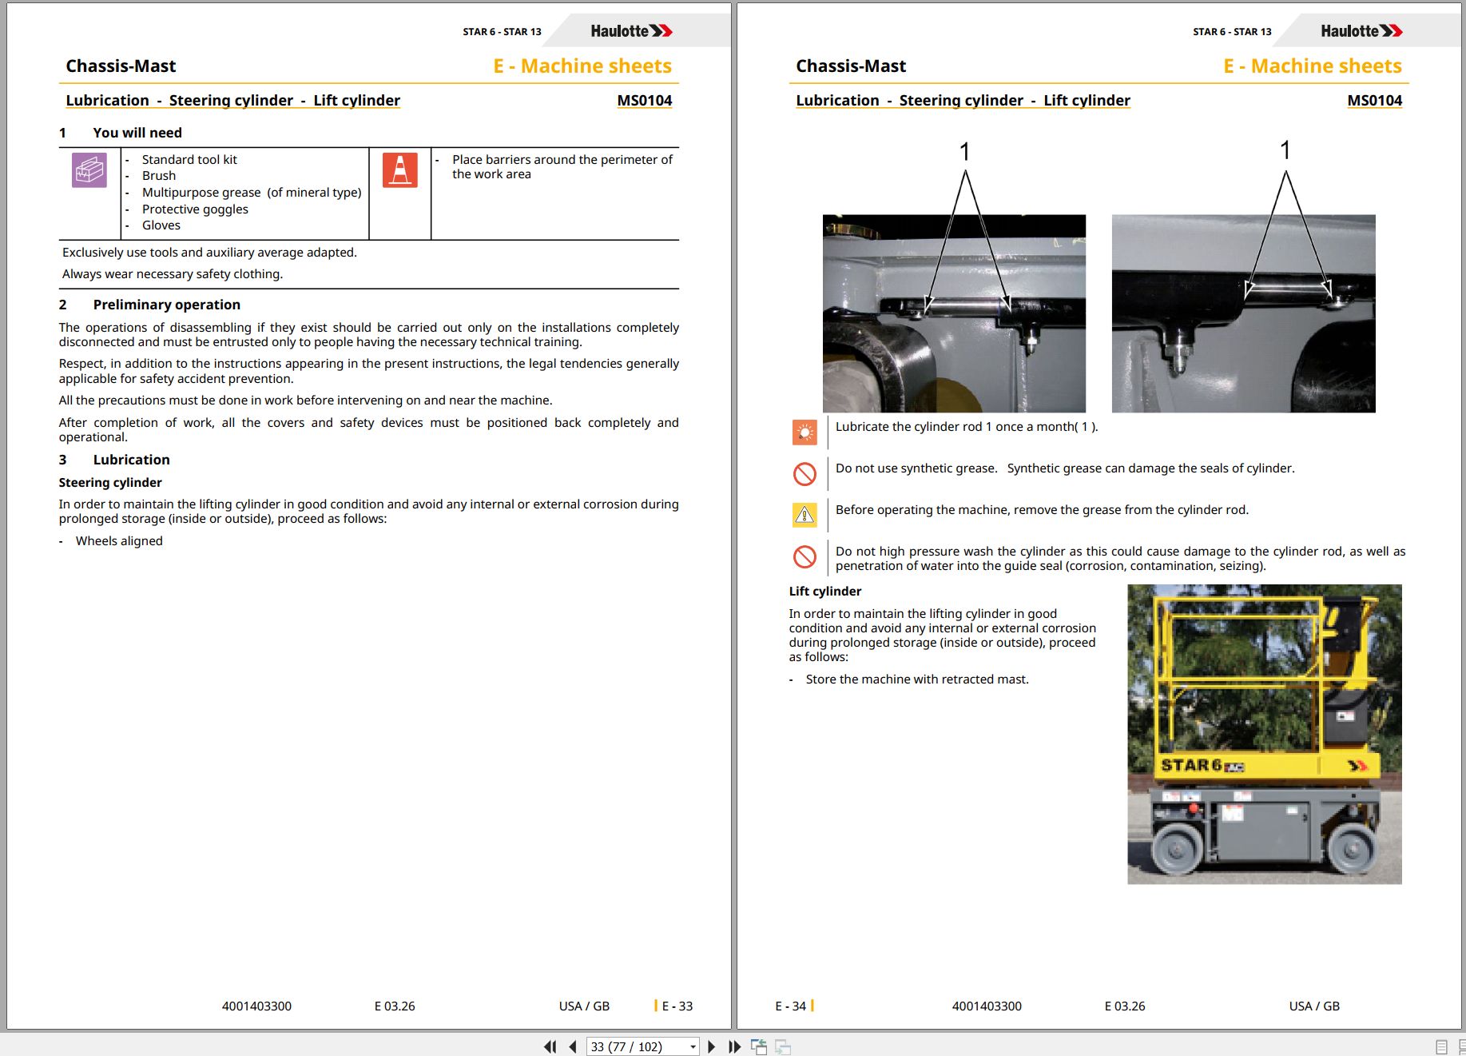
Task: Click 'Standard tool kit' list item
Action: (x=189, y=160)
